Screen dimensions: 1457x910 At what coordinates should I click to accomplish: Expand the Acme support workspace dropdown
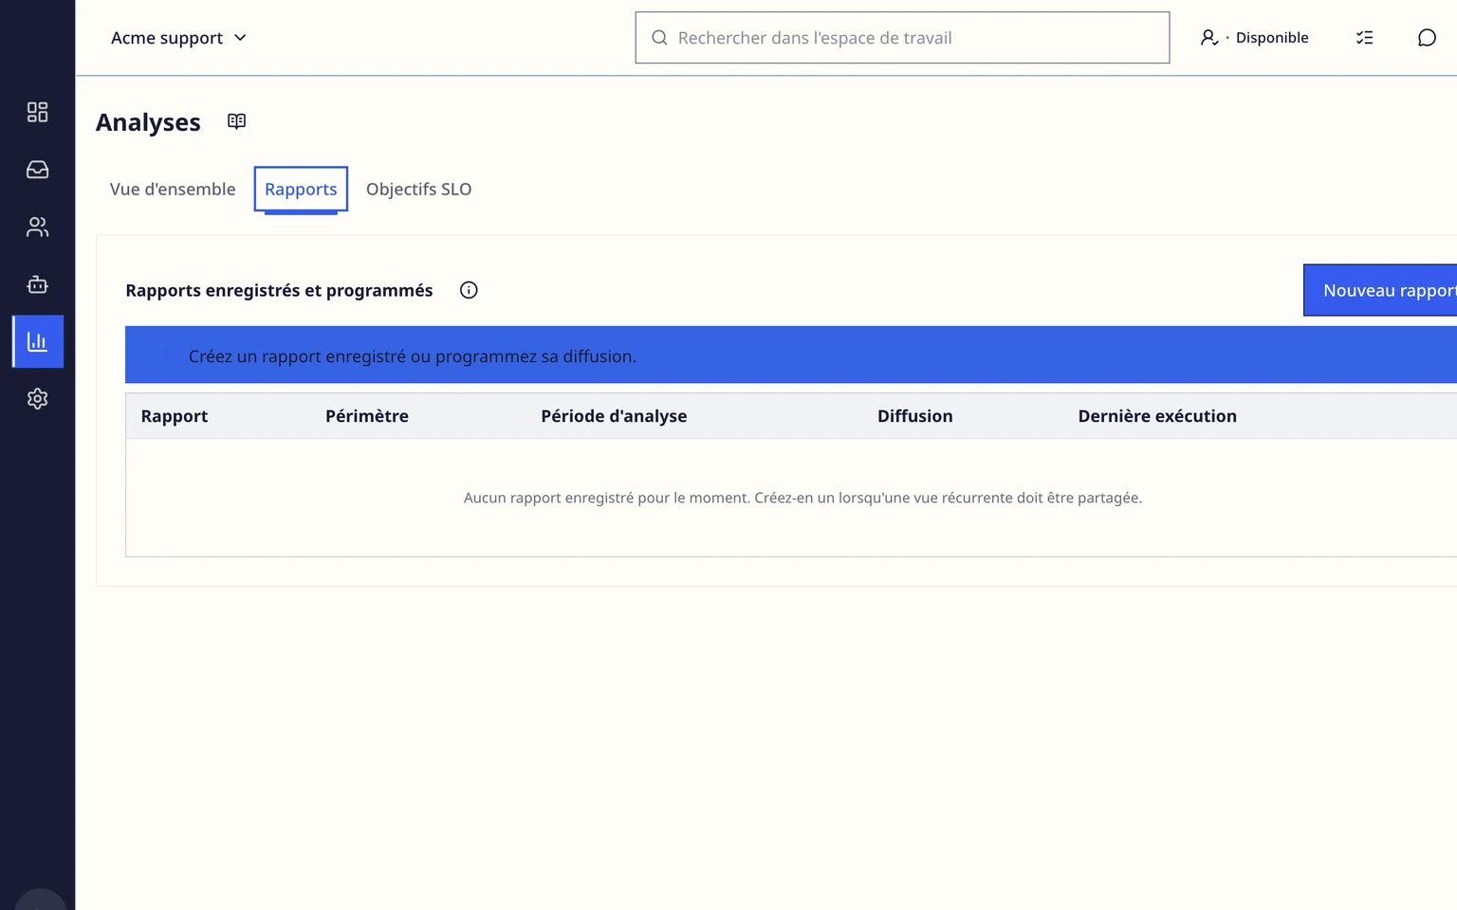178,38
